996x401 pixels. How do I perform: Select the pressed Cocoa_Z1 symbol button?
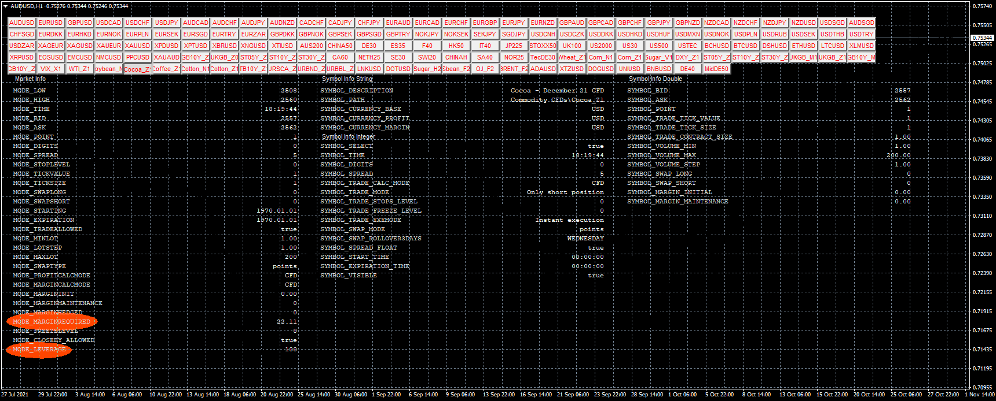pos(137,69)
